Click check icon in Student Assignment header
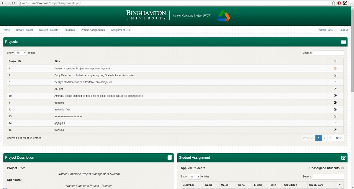The image size is (354, 189). [x=343, y=158]
